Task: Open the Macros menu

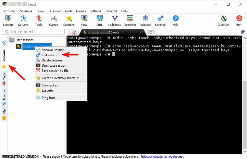Action: coord(112,11)
